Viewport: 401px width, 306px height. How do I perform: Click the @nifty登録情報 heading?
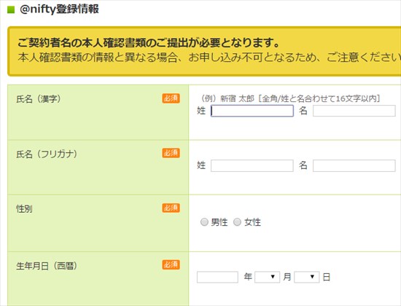(59, 9)
